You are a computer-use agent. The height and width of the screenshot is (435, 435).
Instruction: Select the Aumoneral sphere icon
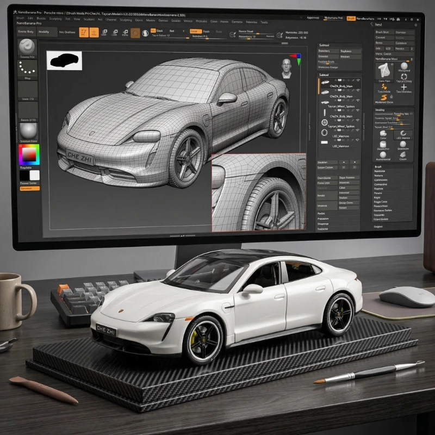383,154
